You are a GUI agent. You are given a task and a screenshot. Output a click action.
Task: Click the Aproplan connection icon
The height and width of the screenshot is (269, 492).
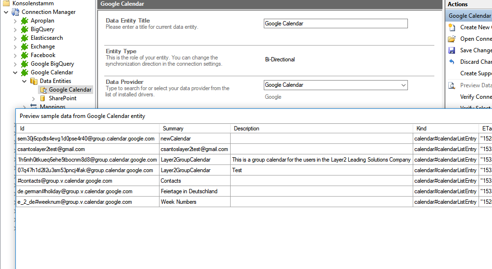[x=25, y=21]
